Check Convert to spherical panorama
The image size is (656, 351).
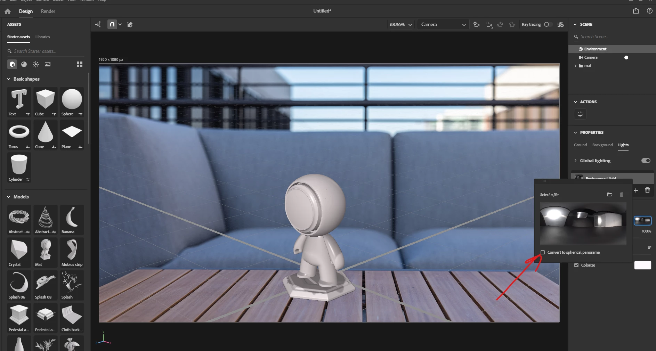tap(543, 252)
